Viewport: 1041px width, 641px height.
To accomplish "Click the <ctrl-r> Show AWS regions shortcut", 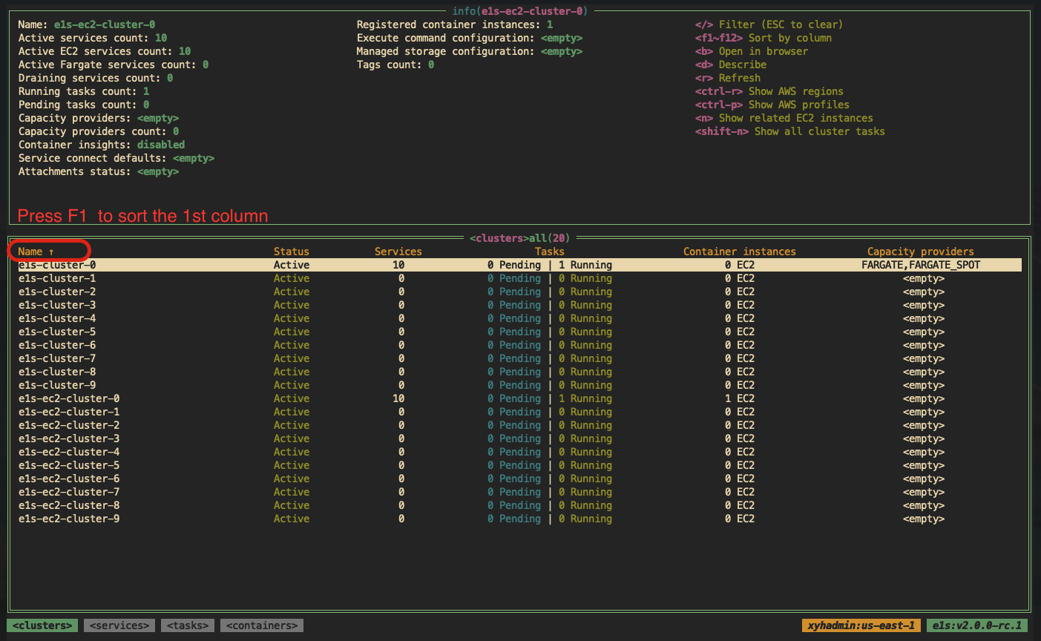I will (769, 91).
